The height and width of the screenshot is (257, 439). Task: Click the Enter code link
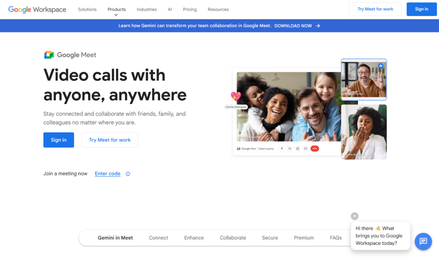107,174
